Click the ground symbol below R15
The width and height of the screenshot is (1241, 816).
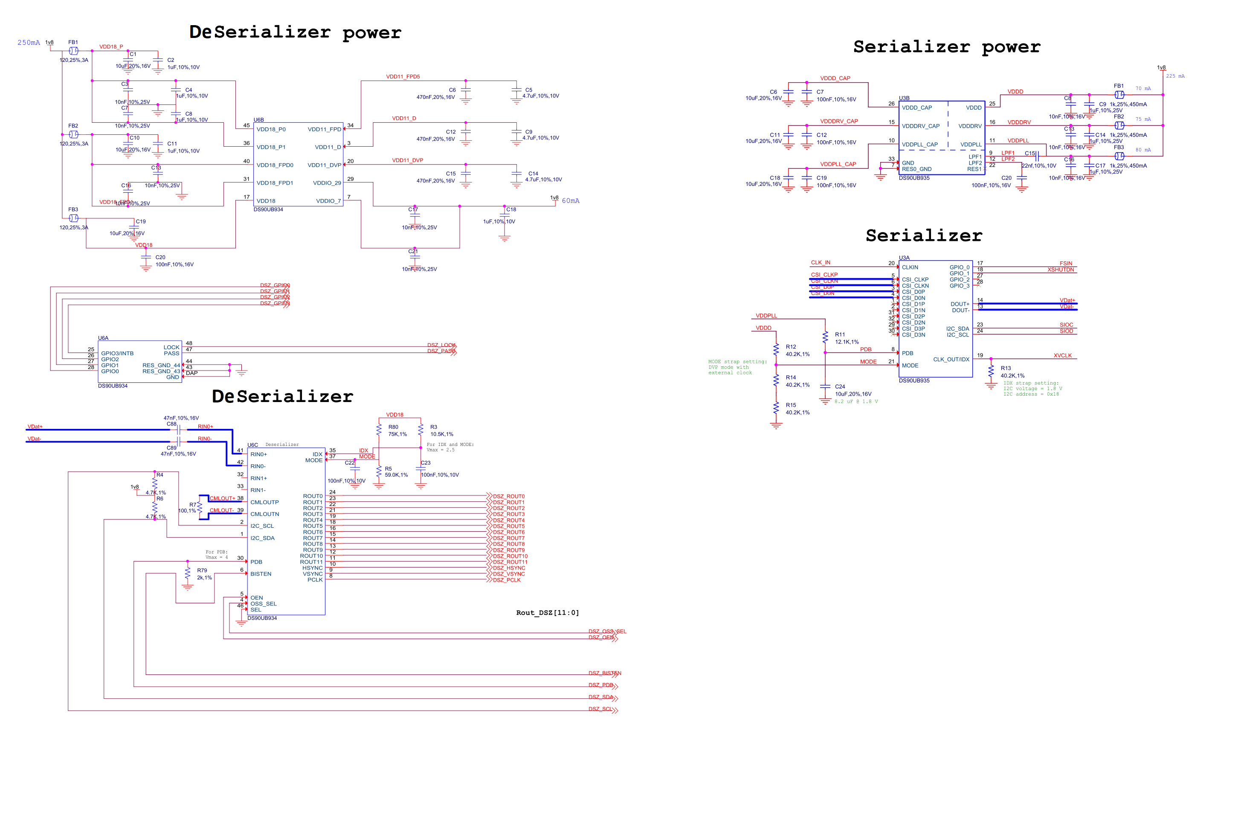776,426
